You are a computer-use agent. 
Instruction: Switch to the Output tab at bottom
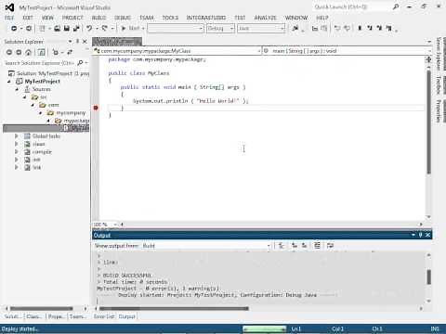pyautogui.click(x=127, y=316)
